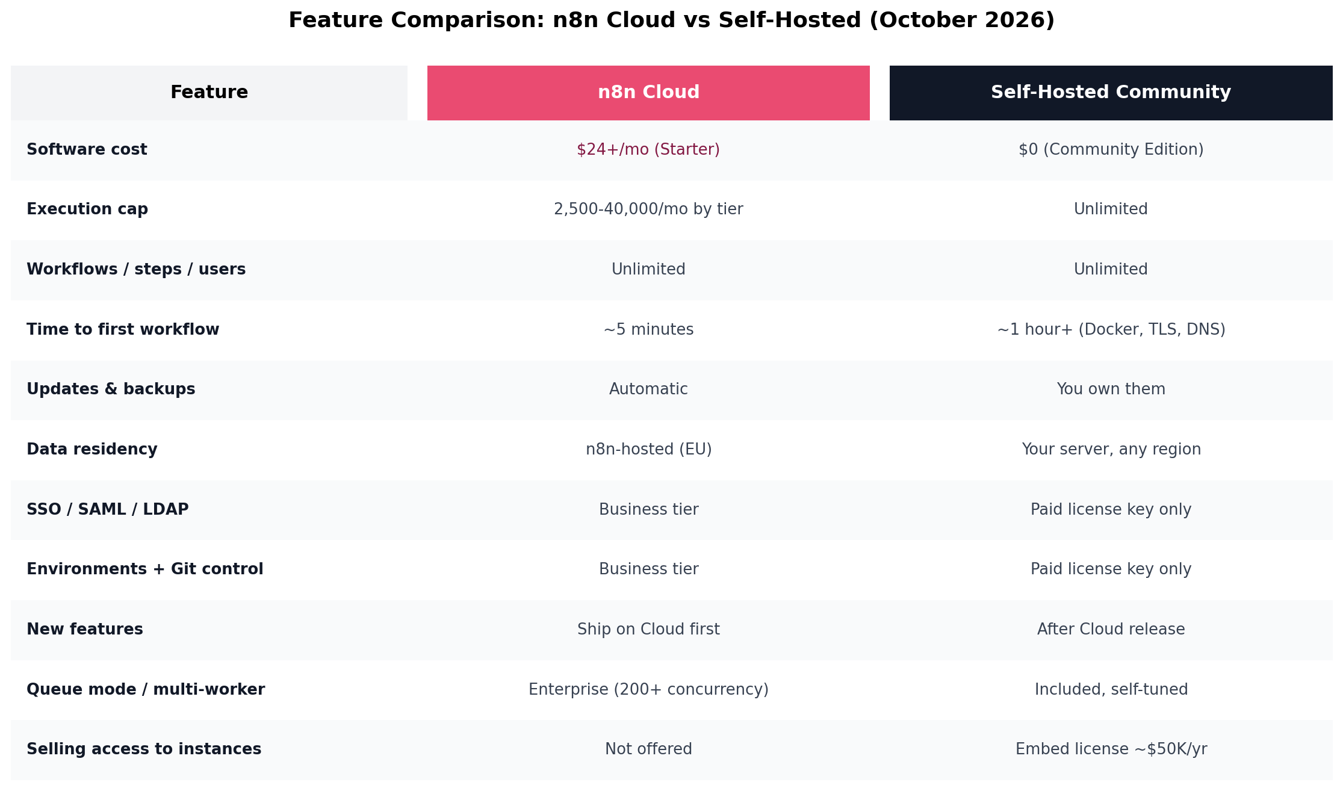Click the 'Your server, any region' cell
Image resolution: width=1343 pixels, height=791 pixels.
(1111, 450)
